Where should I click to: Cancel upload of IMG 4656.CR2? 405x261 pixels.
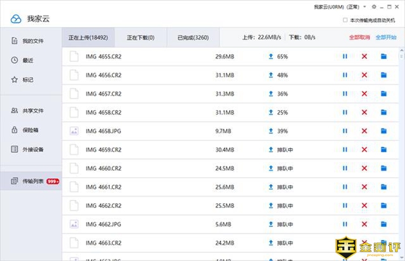364,75
